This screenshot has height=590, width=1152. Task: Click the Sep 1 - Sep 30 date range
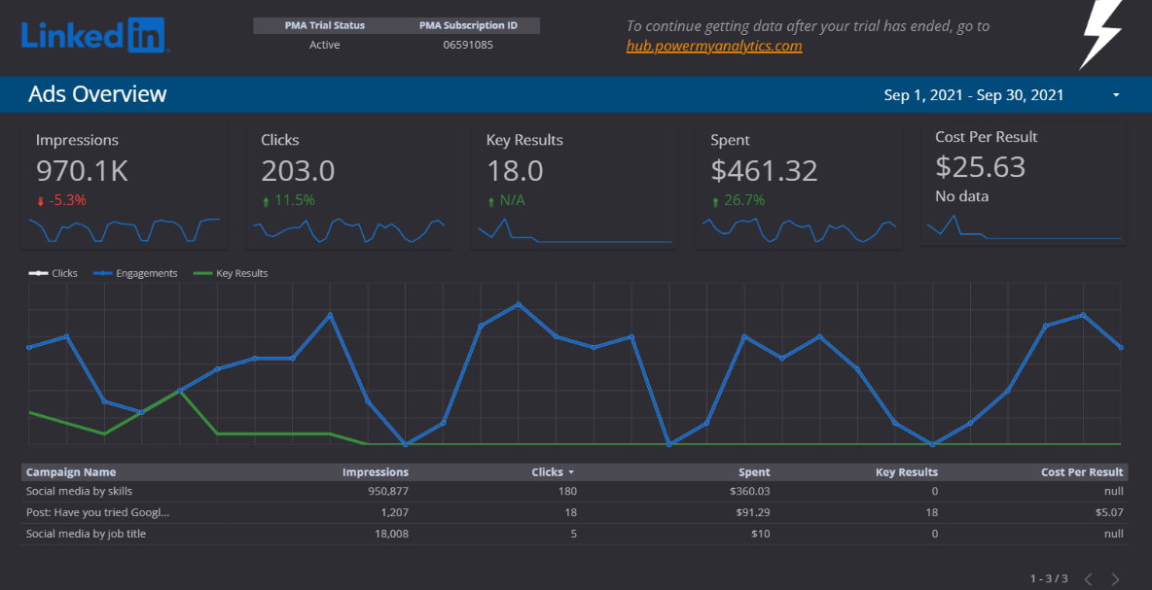click(x=973, y=95)
